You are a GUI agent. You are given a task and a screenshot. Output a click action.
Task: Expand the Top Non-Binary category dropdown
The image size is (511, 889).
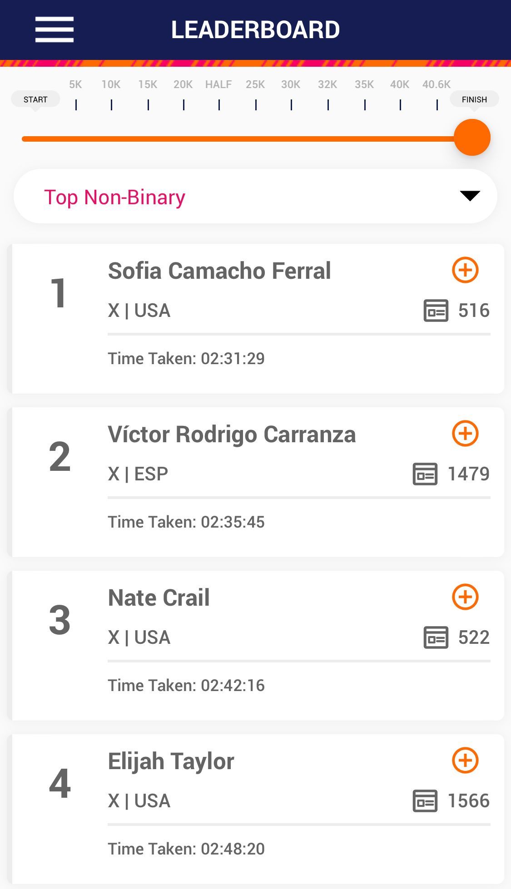255,196
